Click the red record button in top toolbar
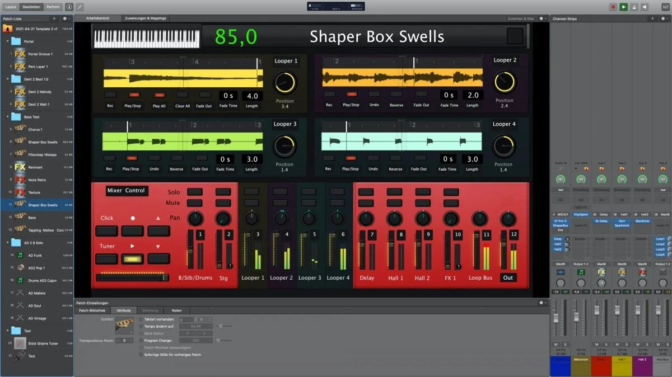Viewport: 672px width, 377px height. 613,7
